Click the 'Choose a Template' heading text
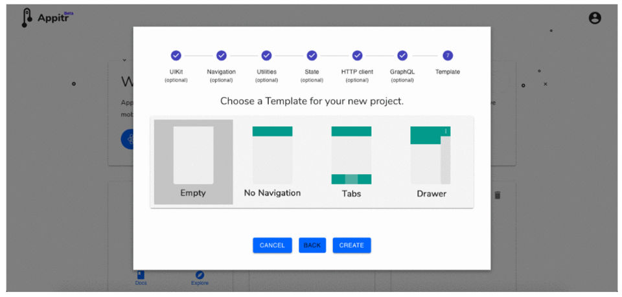622x297 pixels. click(x=312, y=102)
